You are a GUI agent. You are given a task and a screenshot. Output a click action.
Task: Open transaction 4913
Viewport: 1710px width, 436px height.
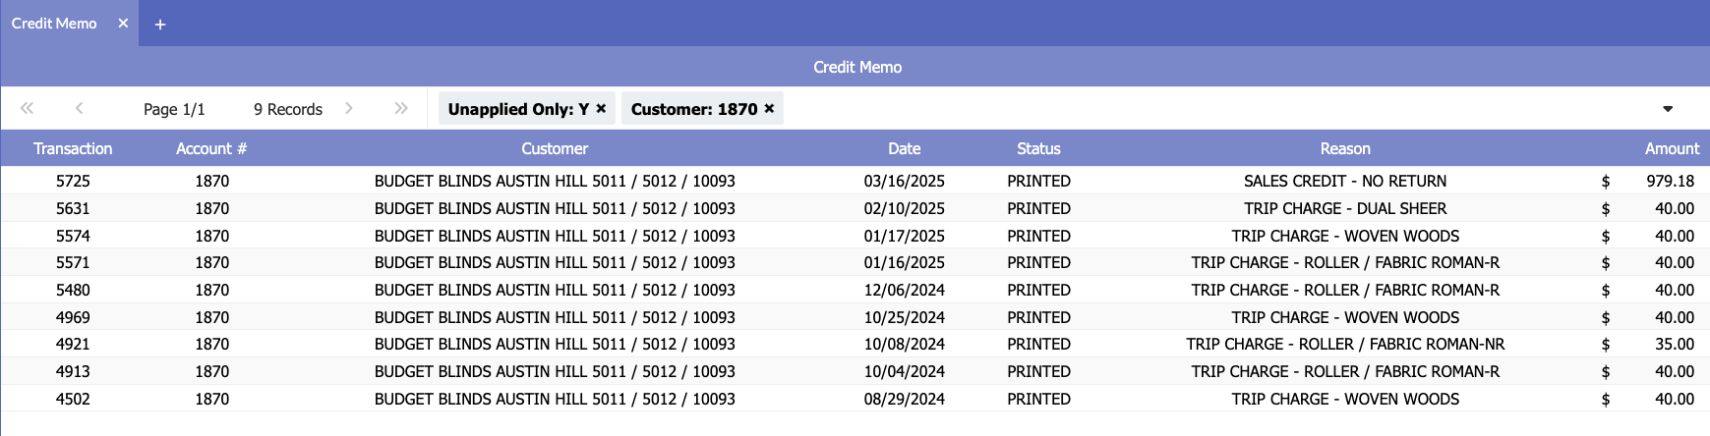(x=73, y=371)
